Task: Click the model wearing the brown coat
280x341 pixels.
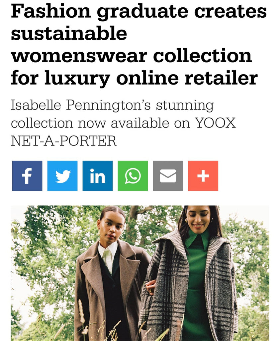Action: click(x=112, y=276)
